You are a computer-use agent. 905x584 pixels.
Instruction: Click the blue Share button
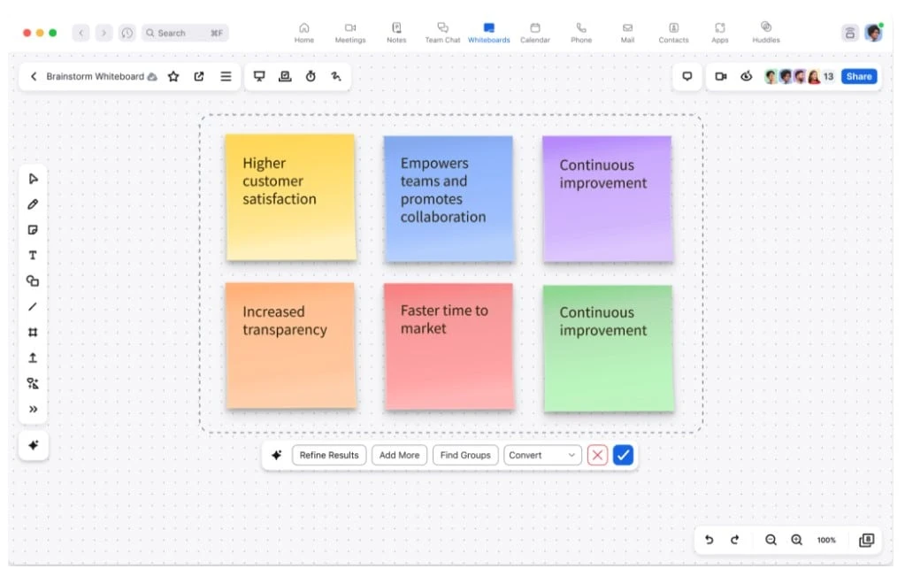click(x=859, y=76)
